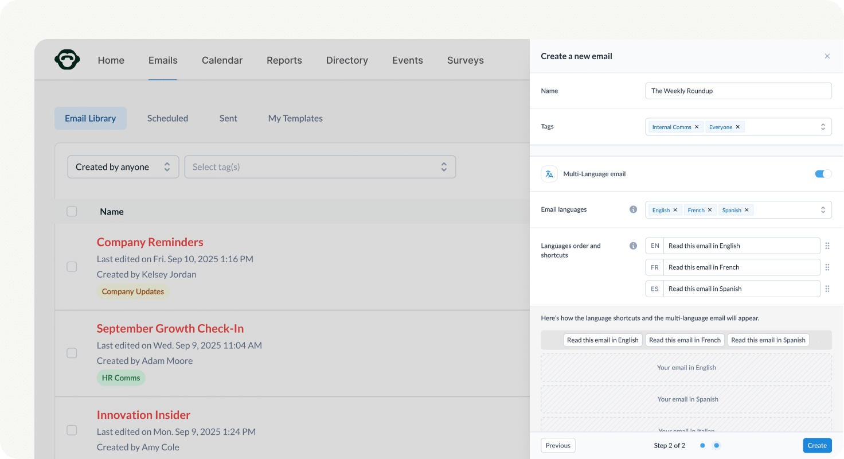Click the Create button

817,445
